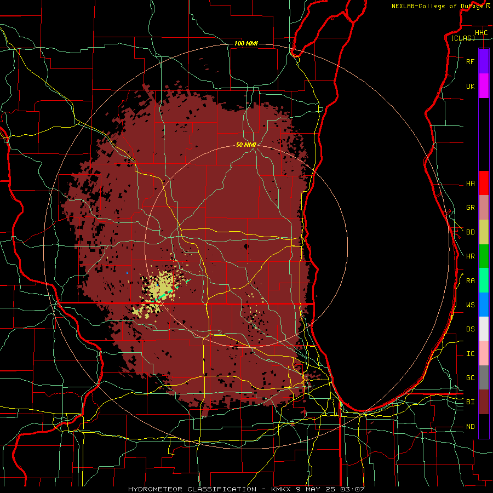The width and height of the screenshot is (493, 493).
Task: Click the "50 NMI" range ring label
Action: tap(246, 145)
